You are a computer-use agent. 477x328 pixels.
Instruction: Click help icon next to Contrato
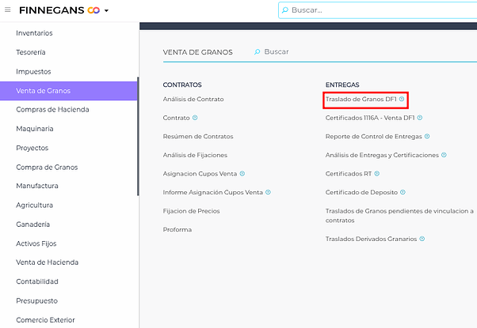tap(195, 118)
